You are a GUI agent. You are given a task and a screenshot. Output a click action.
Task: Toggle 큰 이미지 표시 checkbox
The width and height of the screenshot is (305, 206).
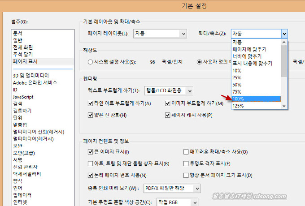click(x=91, y=152)
